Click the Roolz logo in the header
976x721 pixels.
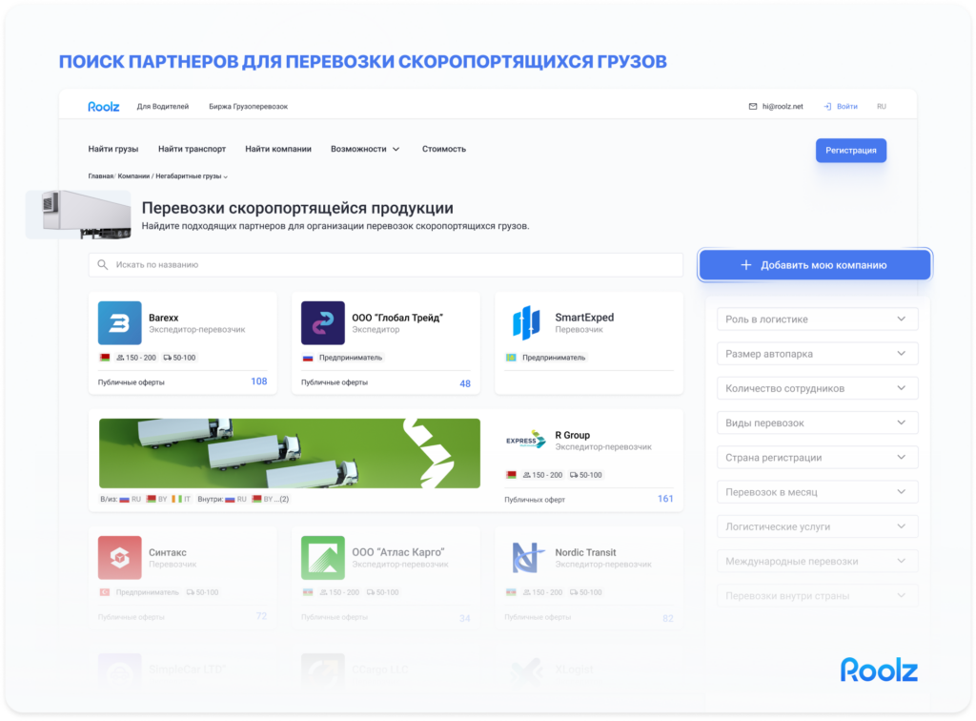(x=103, y=106)
